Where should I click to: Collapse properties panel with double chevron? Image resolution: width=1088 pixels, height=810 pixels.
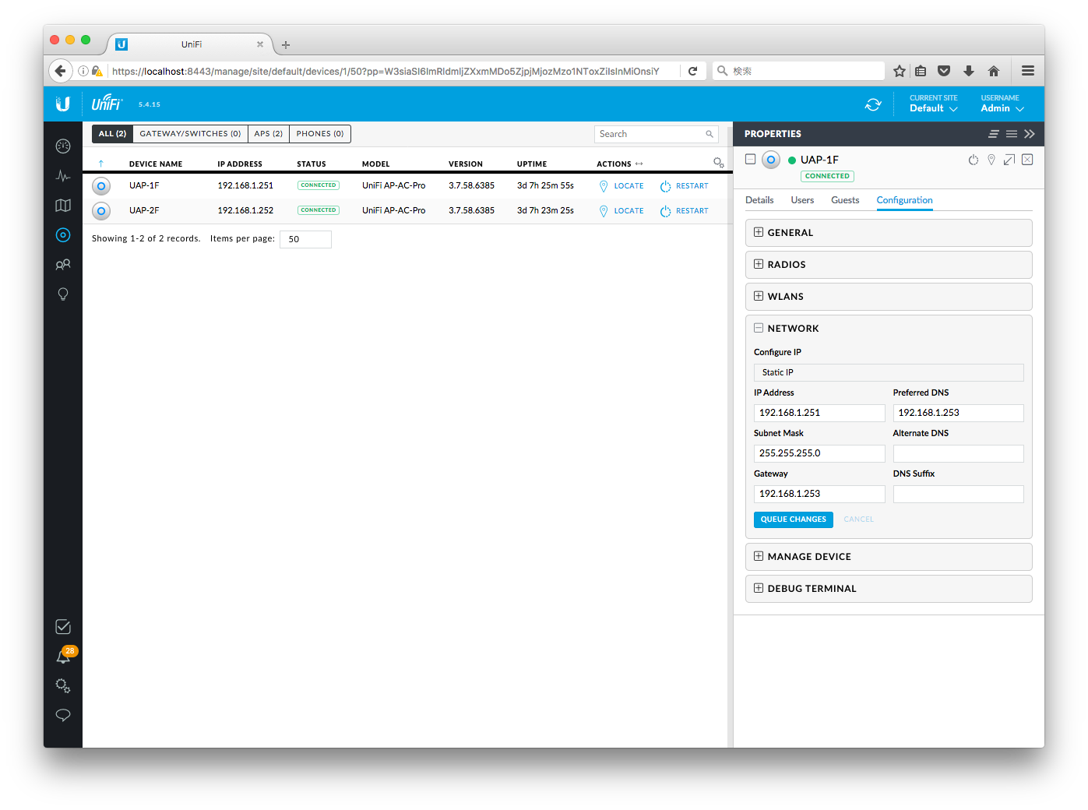click(1030, 134)
